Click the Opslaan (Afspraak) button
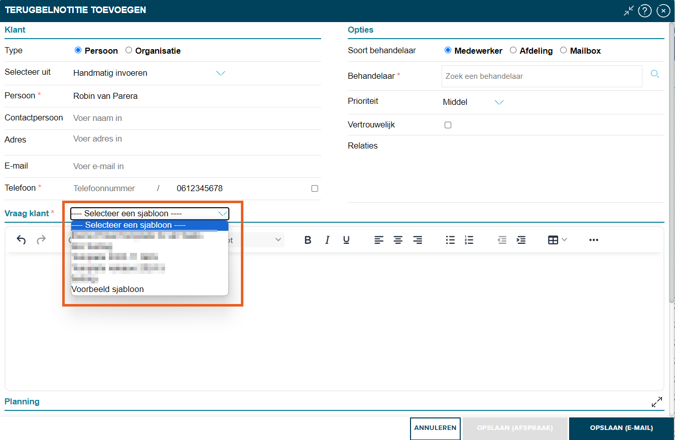 tap(515, 428)
